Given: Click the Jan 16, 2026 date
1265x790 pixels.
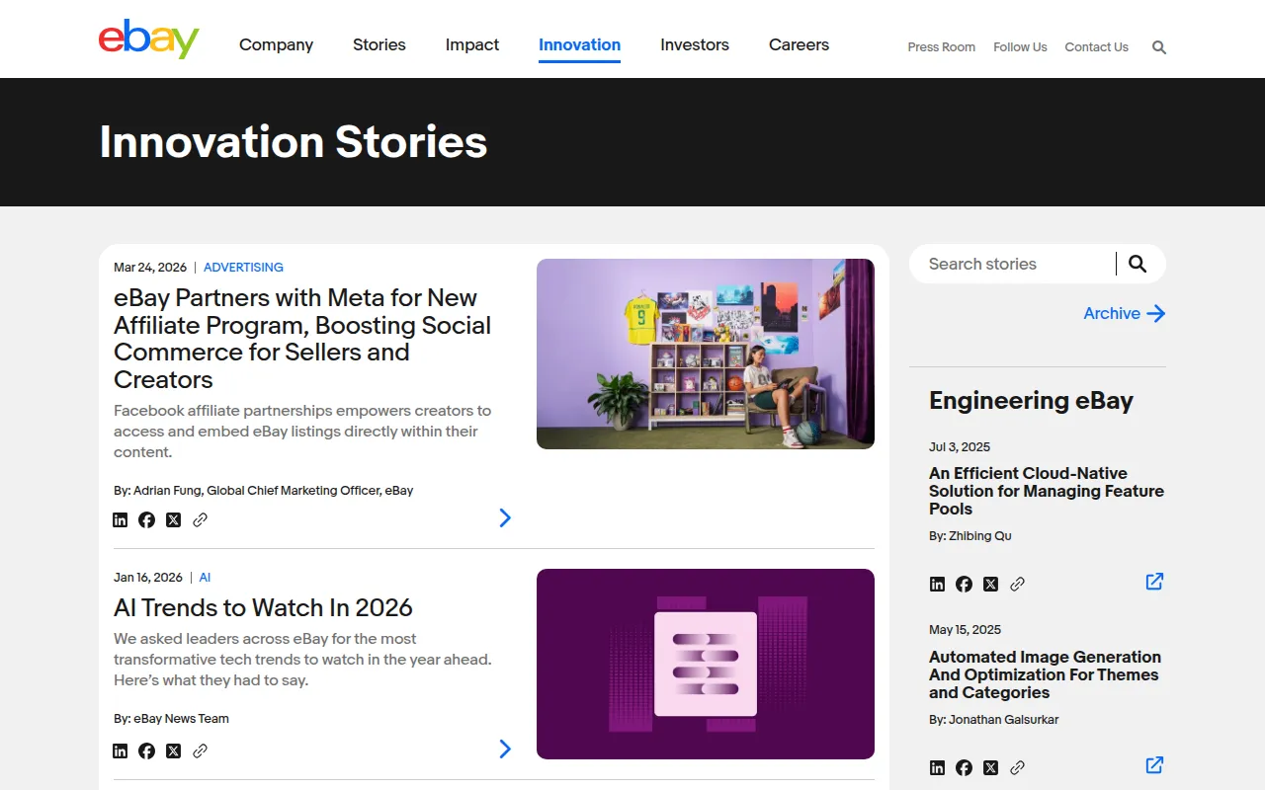Looking at the screenshot, I should 148,577.
